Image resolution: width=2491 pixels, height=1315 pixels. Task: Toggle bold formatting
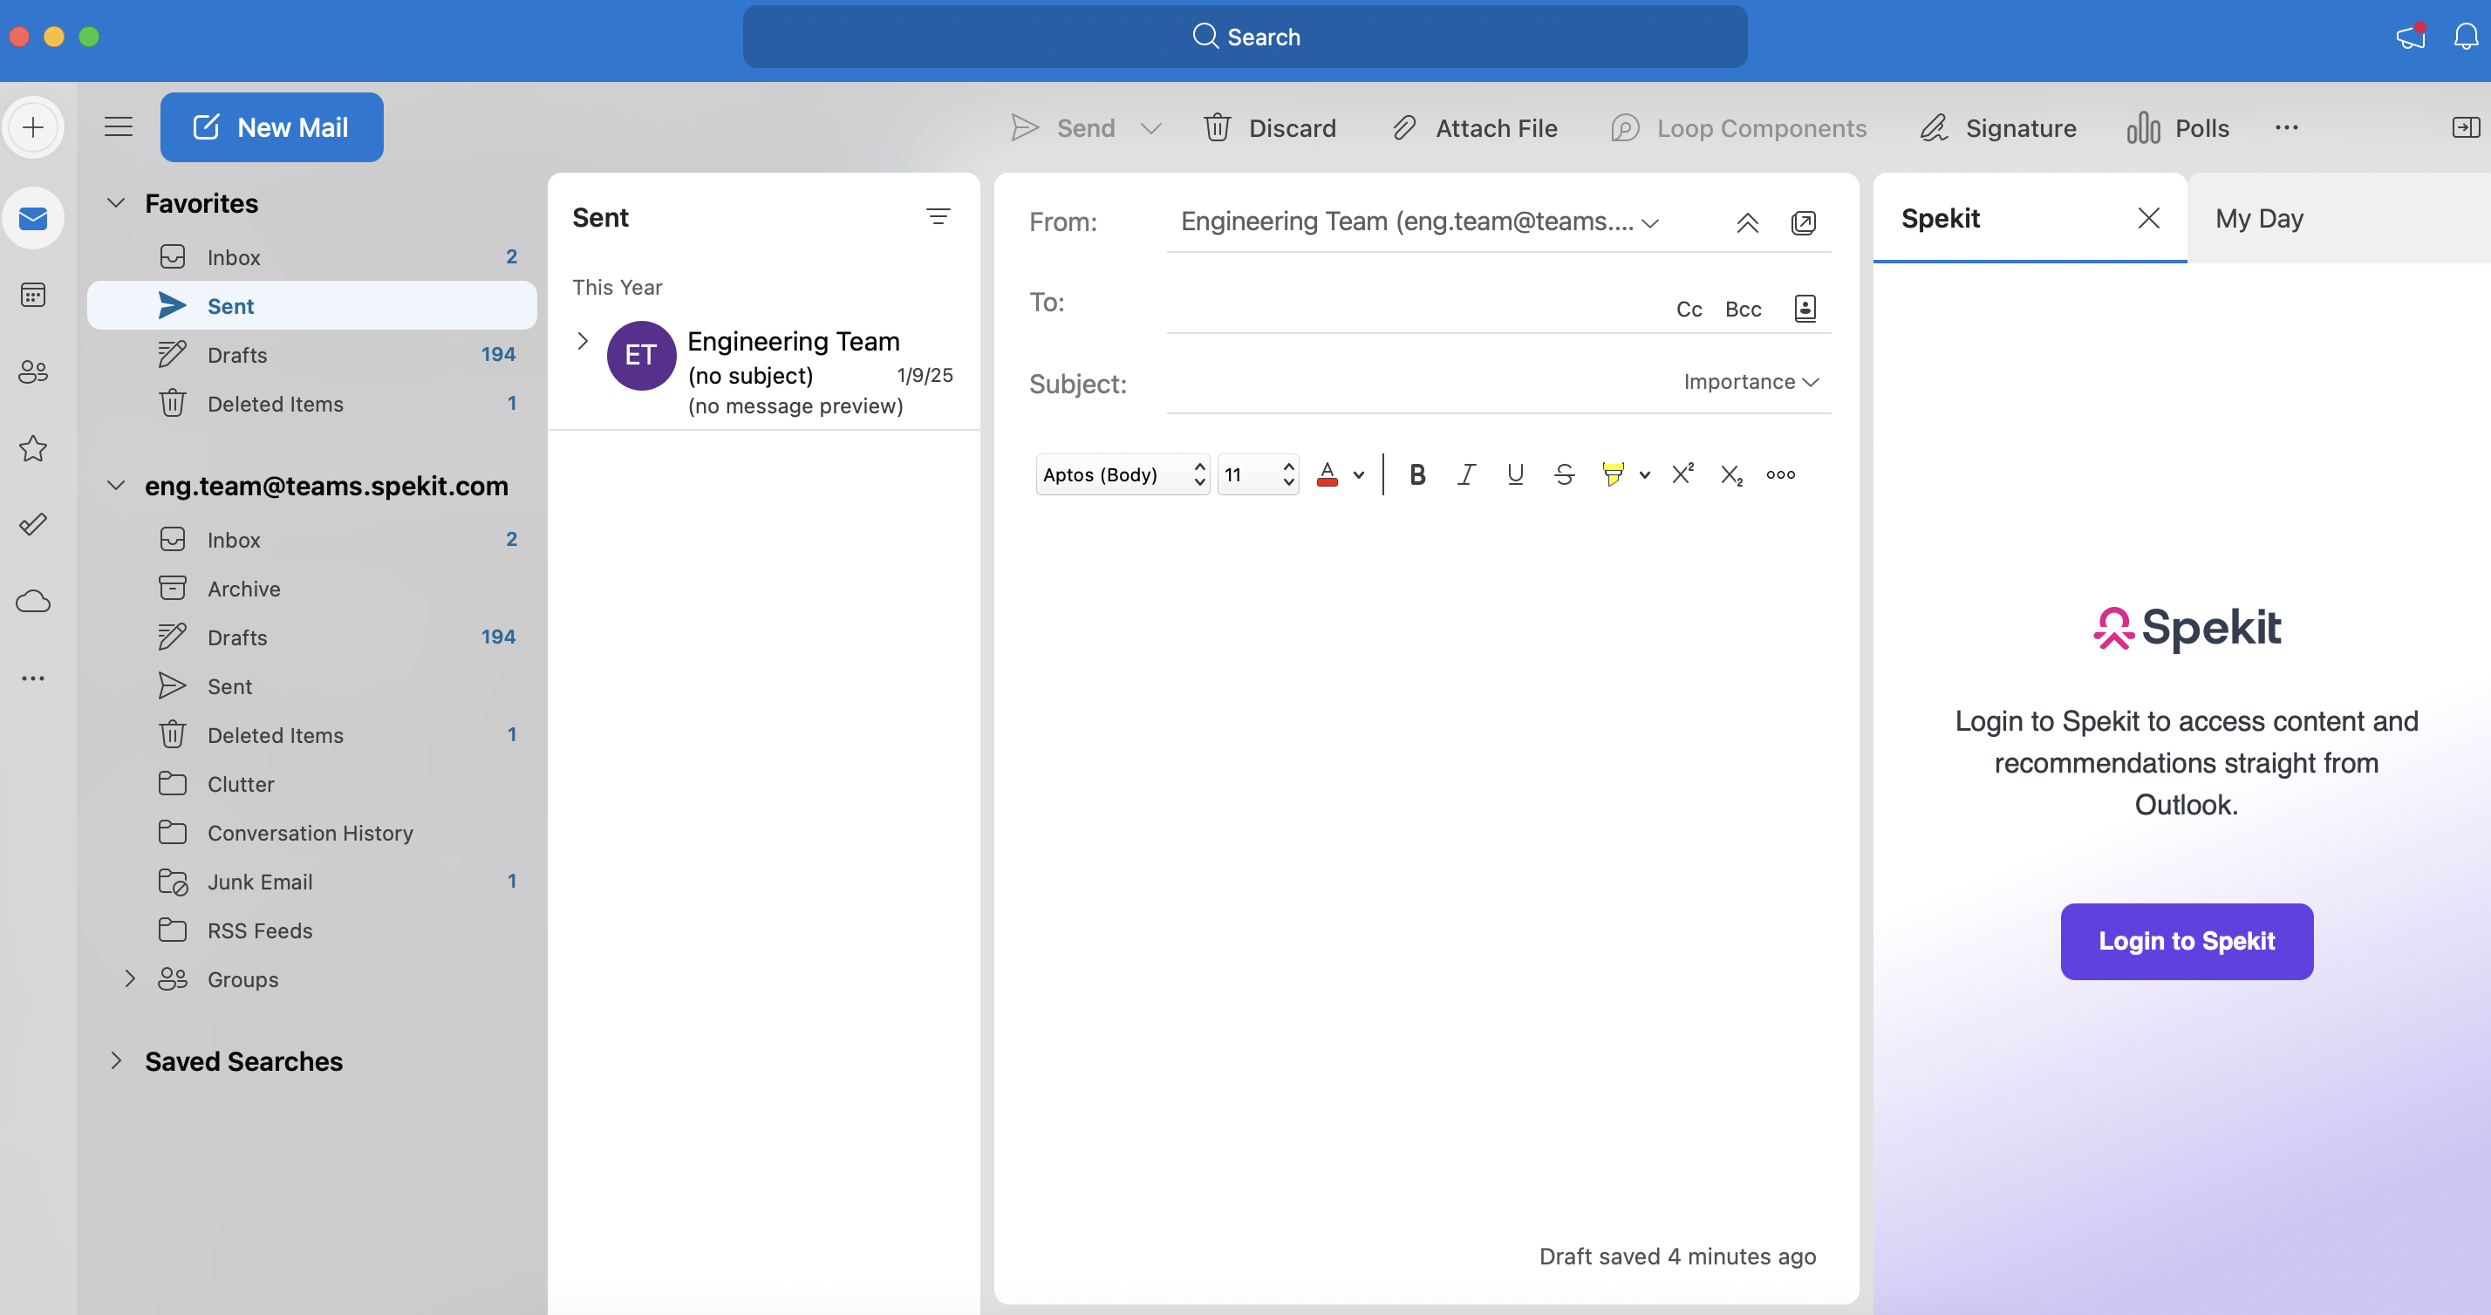pyautogui.click(x=1416, y=474)
